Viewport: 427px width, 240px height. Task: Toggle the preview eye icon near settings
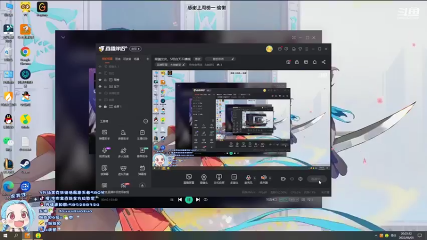coord(292,179)
